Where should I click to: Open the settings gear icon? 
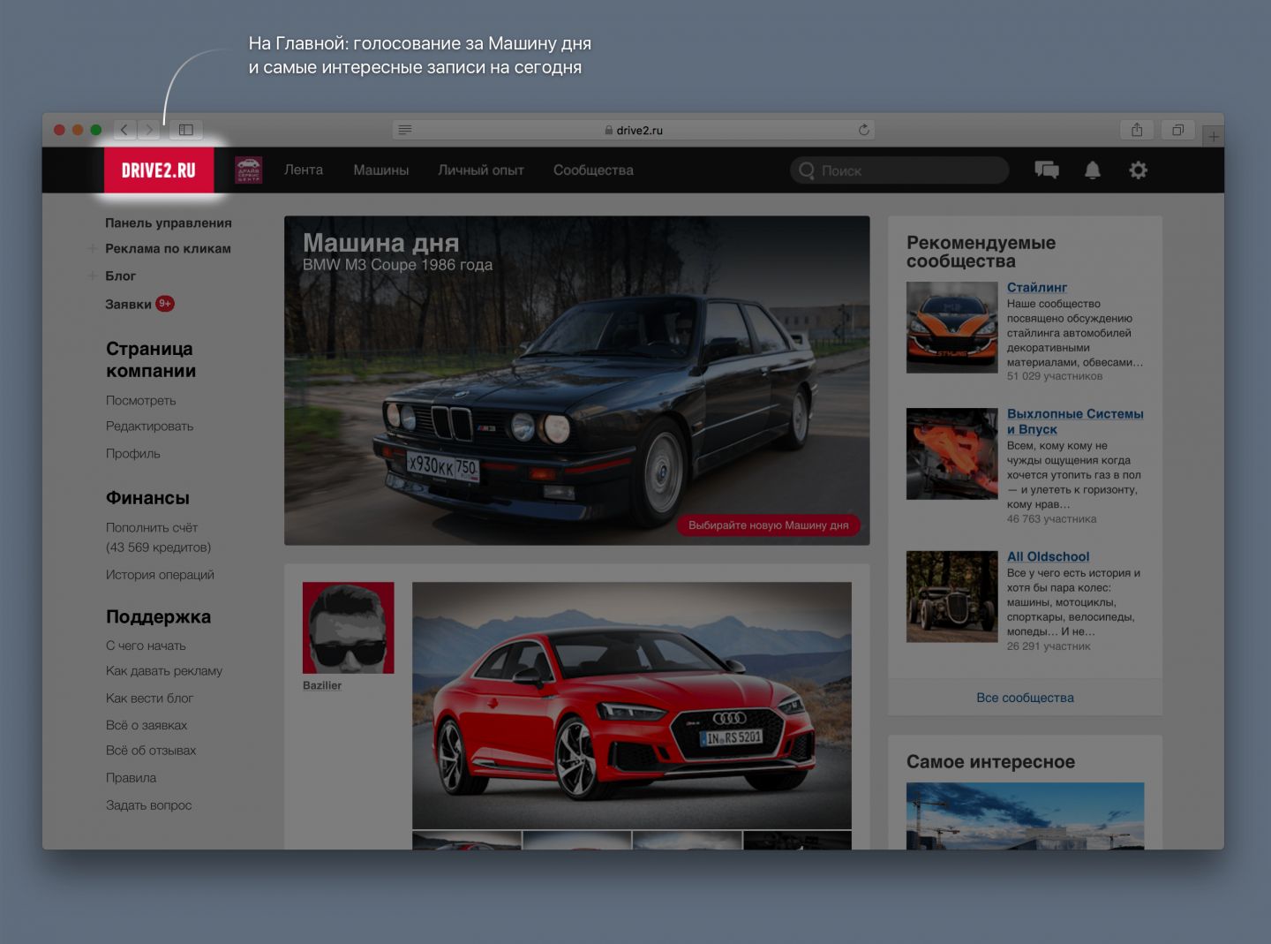1138,170
